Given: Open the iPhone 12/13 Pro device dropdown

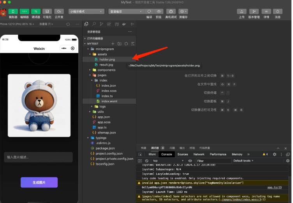Looking at the screenshot, I should click(x=17, y=24).
